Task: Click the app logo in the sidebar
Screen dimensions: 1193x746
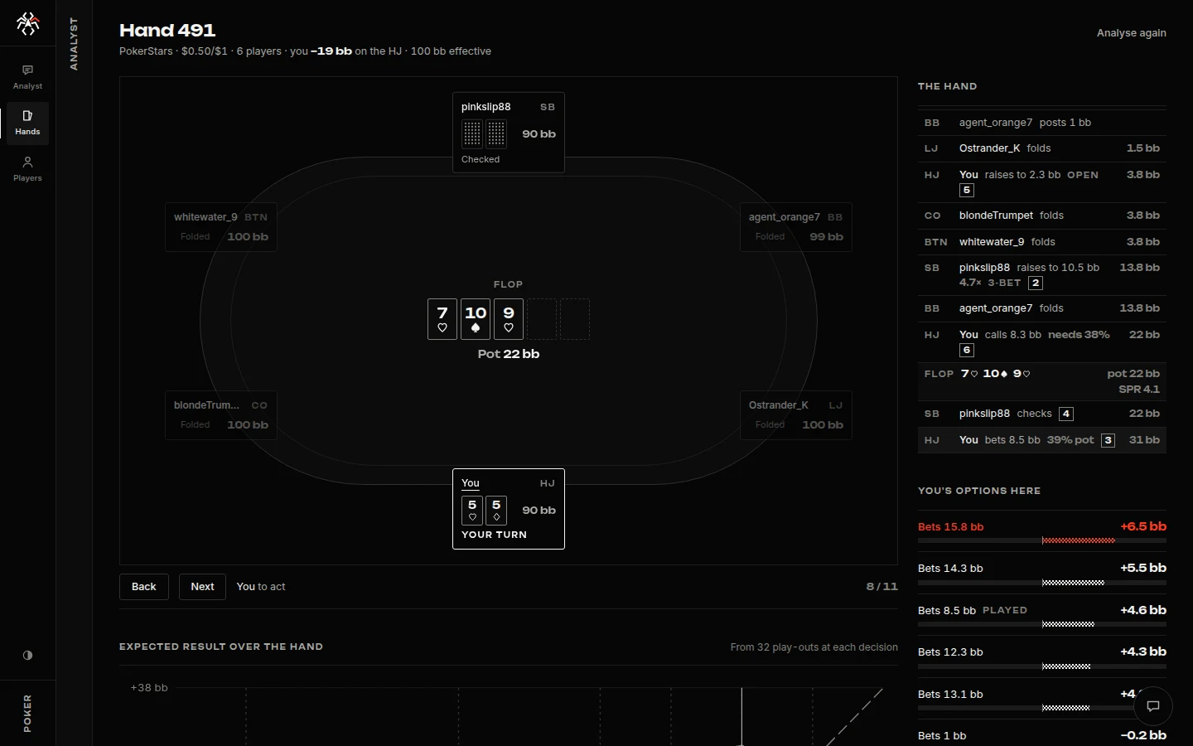Action: pos(27,24)
